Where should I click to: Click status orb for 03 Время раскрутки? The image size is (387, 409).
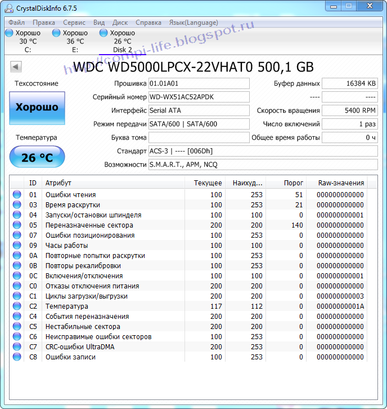(17, 204)
